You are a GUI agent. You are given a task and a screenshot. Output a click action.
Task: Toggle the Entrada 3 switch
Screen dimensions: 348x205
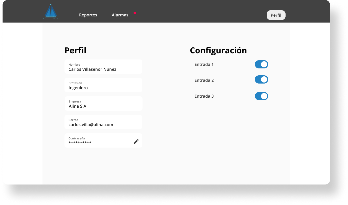pyautogui.click(x=261, y=96)
